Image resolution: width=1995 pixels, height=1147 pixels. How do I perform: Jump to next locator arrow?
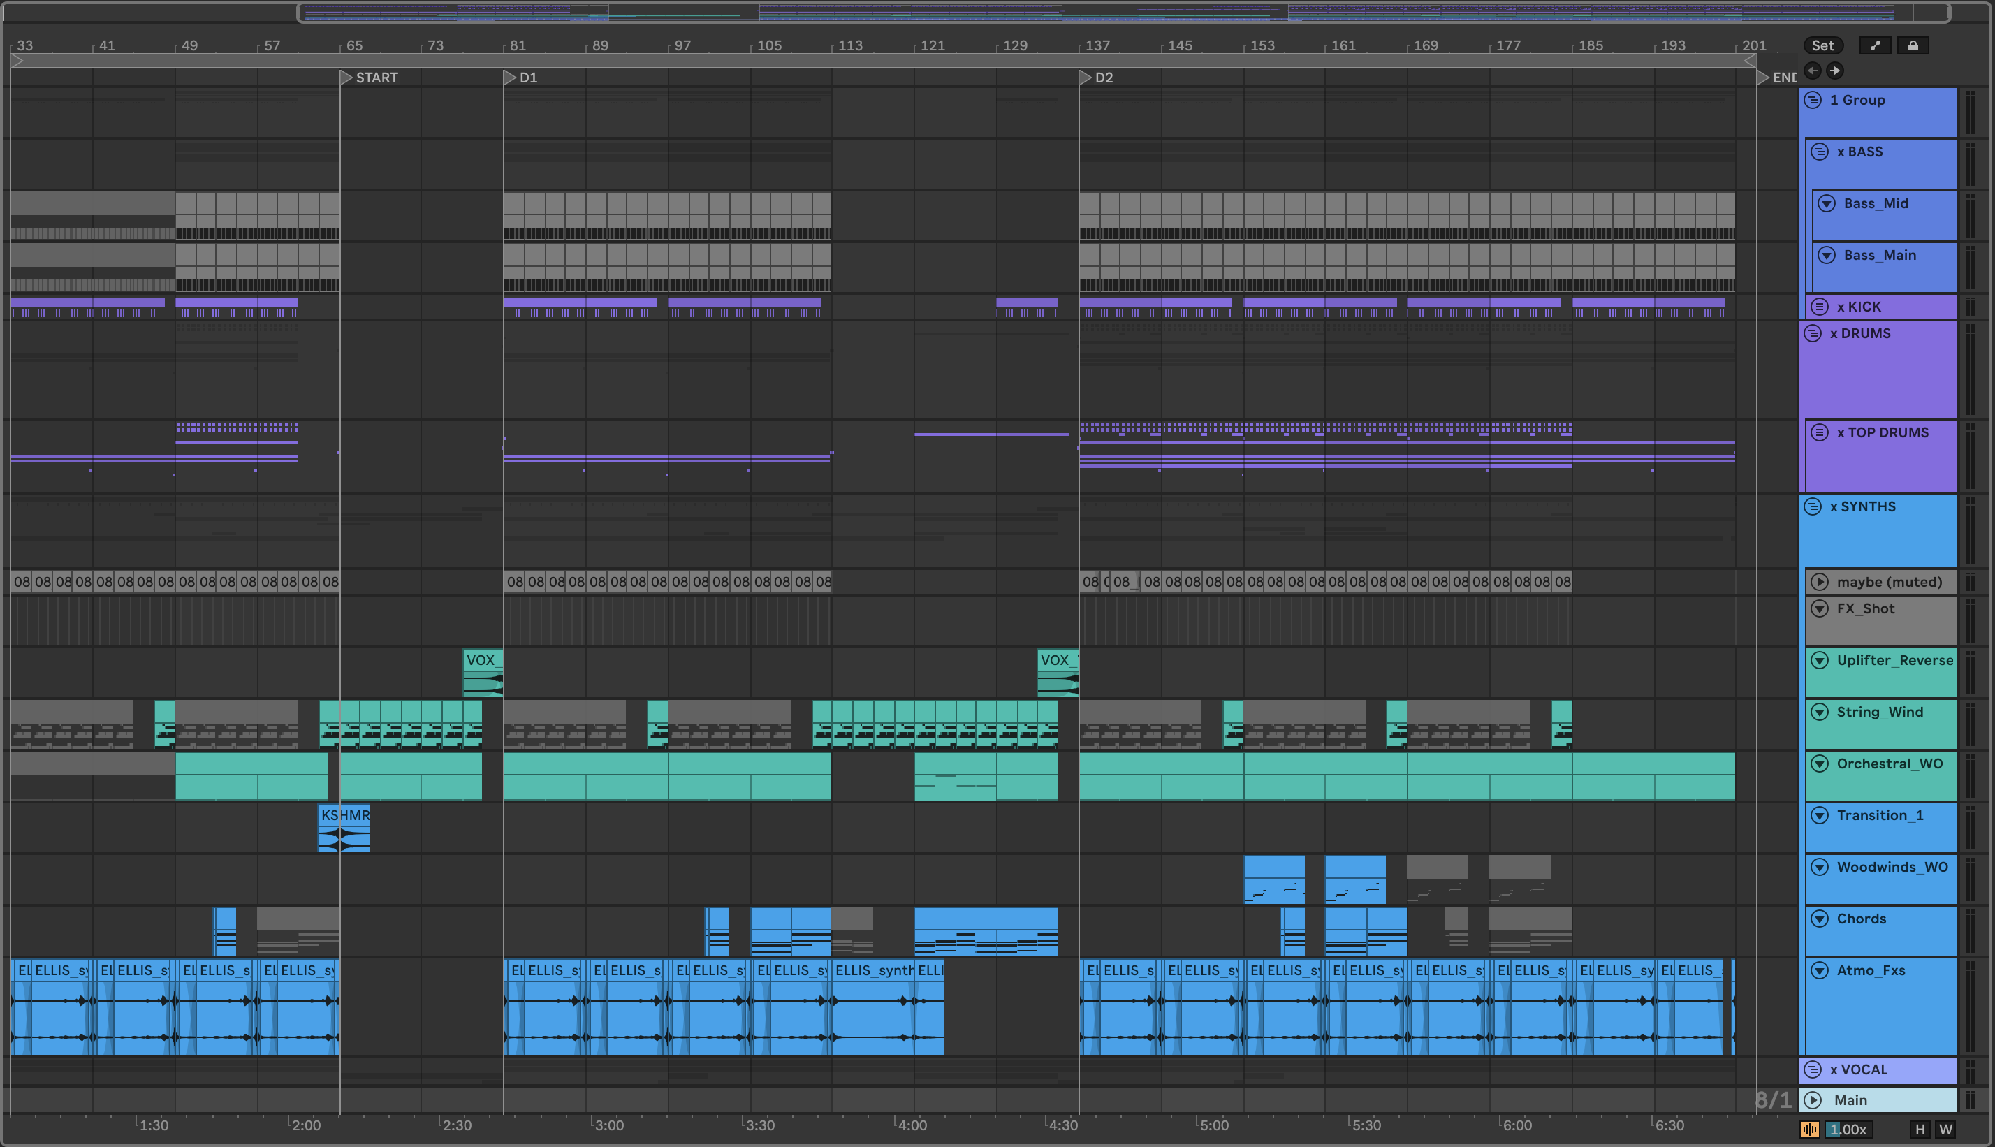pyautogui.click(x=1835, y=71)
